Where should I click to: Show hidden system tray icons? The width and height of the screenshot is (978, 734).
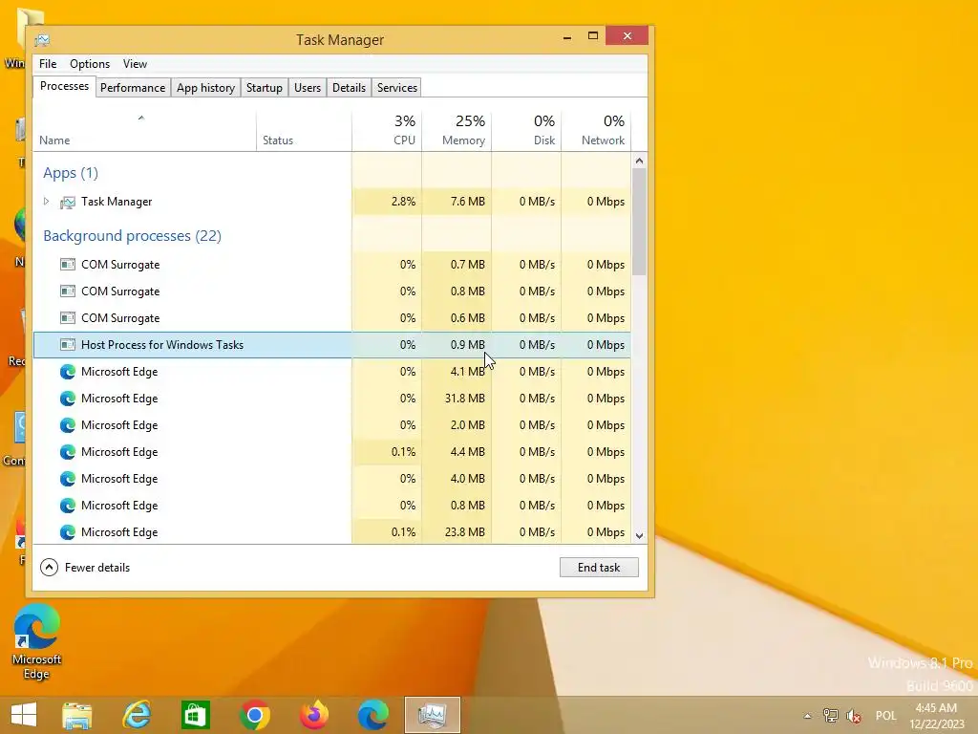coord(808,716)
